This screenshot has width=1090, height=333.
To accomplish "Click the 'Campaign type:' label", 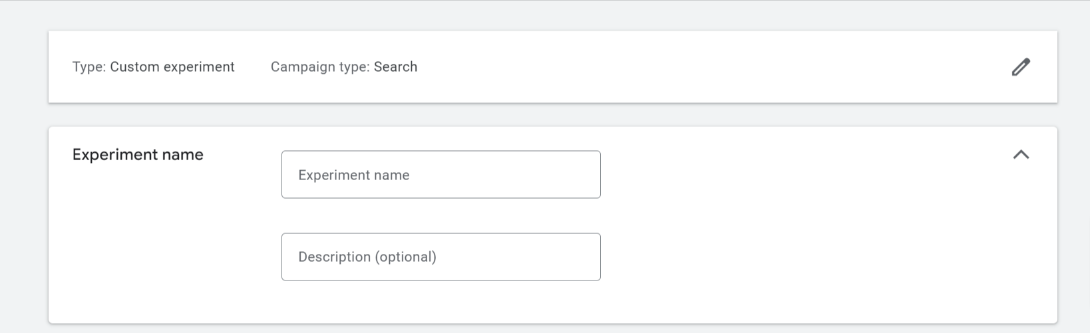I will click(x=320, y=67).
